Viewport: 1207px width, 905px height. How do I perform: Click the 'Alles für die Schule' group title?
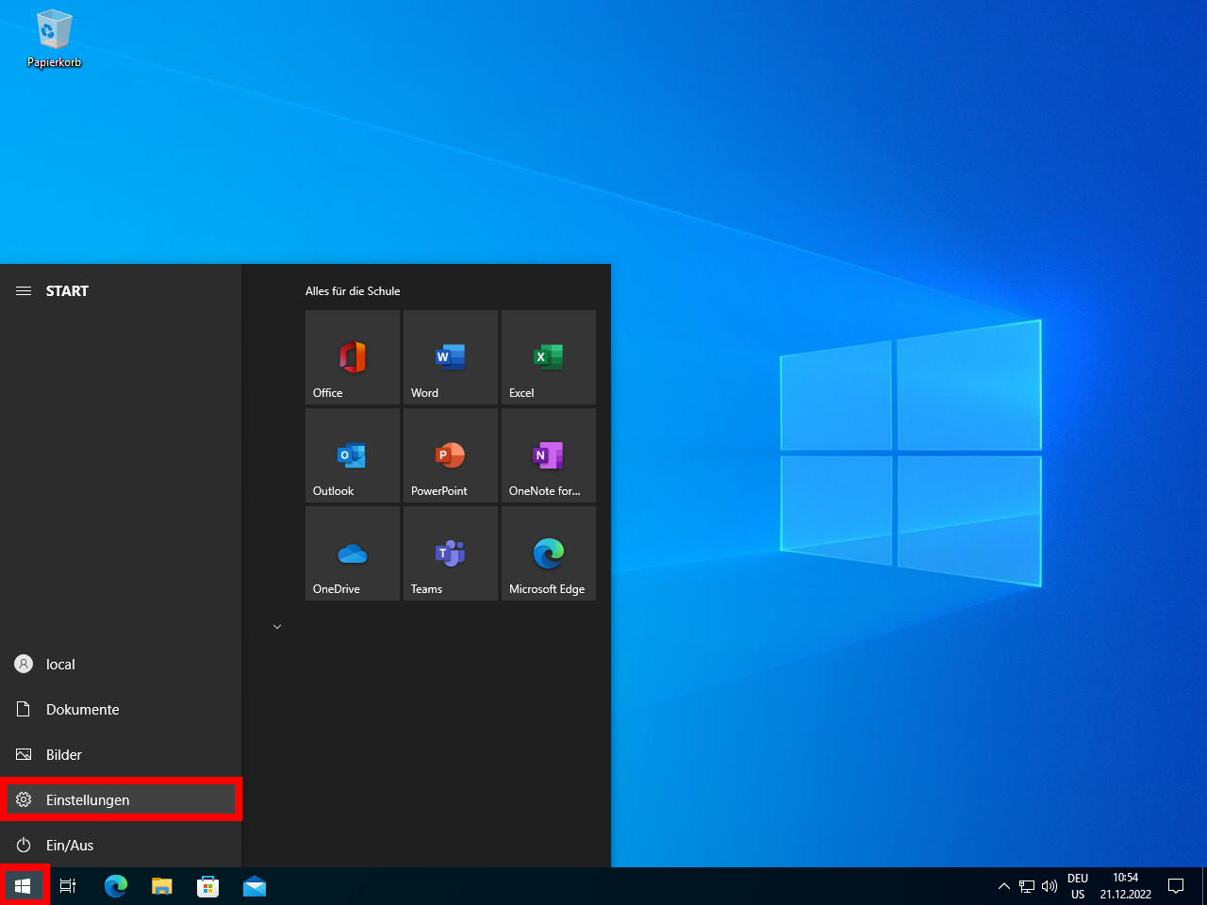[x=353, y=291]
